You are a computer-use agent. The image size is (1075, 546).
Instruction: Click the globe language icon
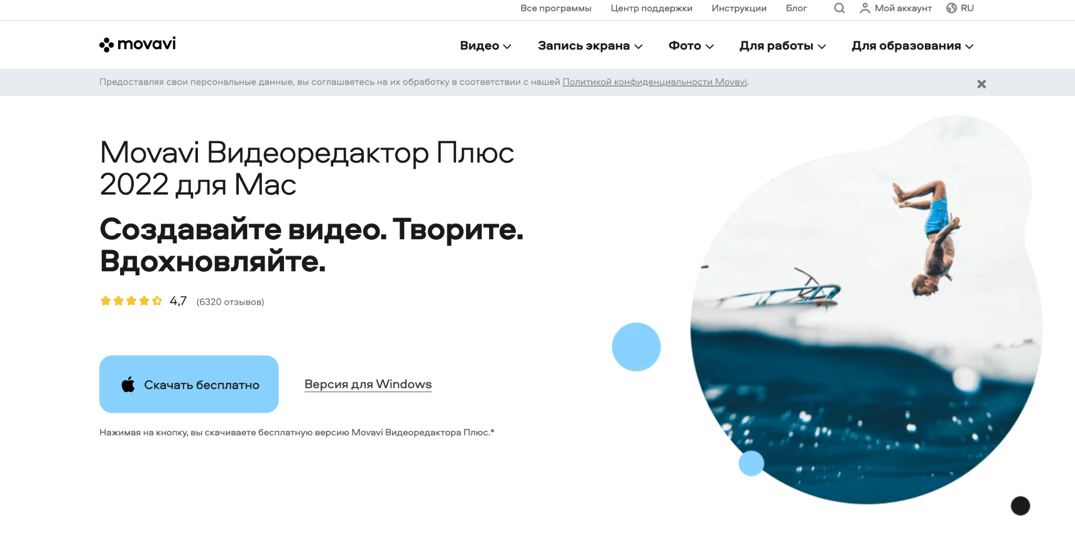click(951, 8)
